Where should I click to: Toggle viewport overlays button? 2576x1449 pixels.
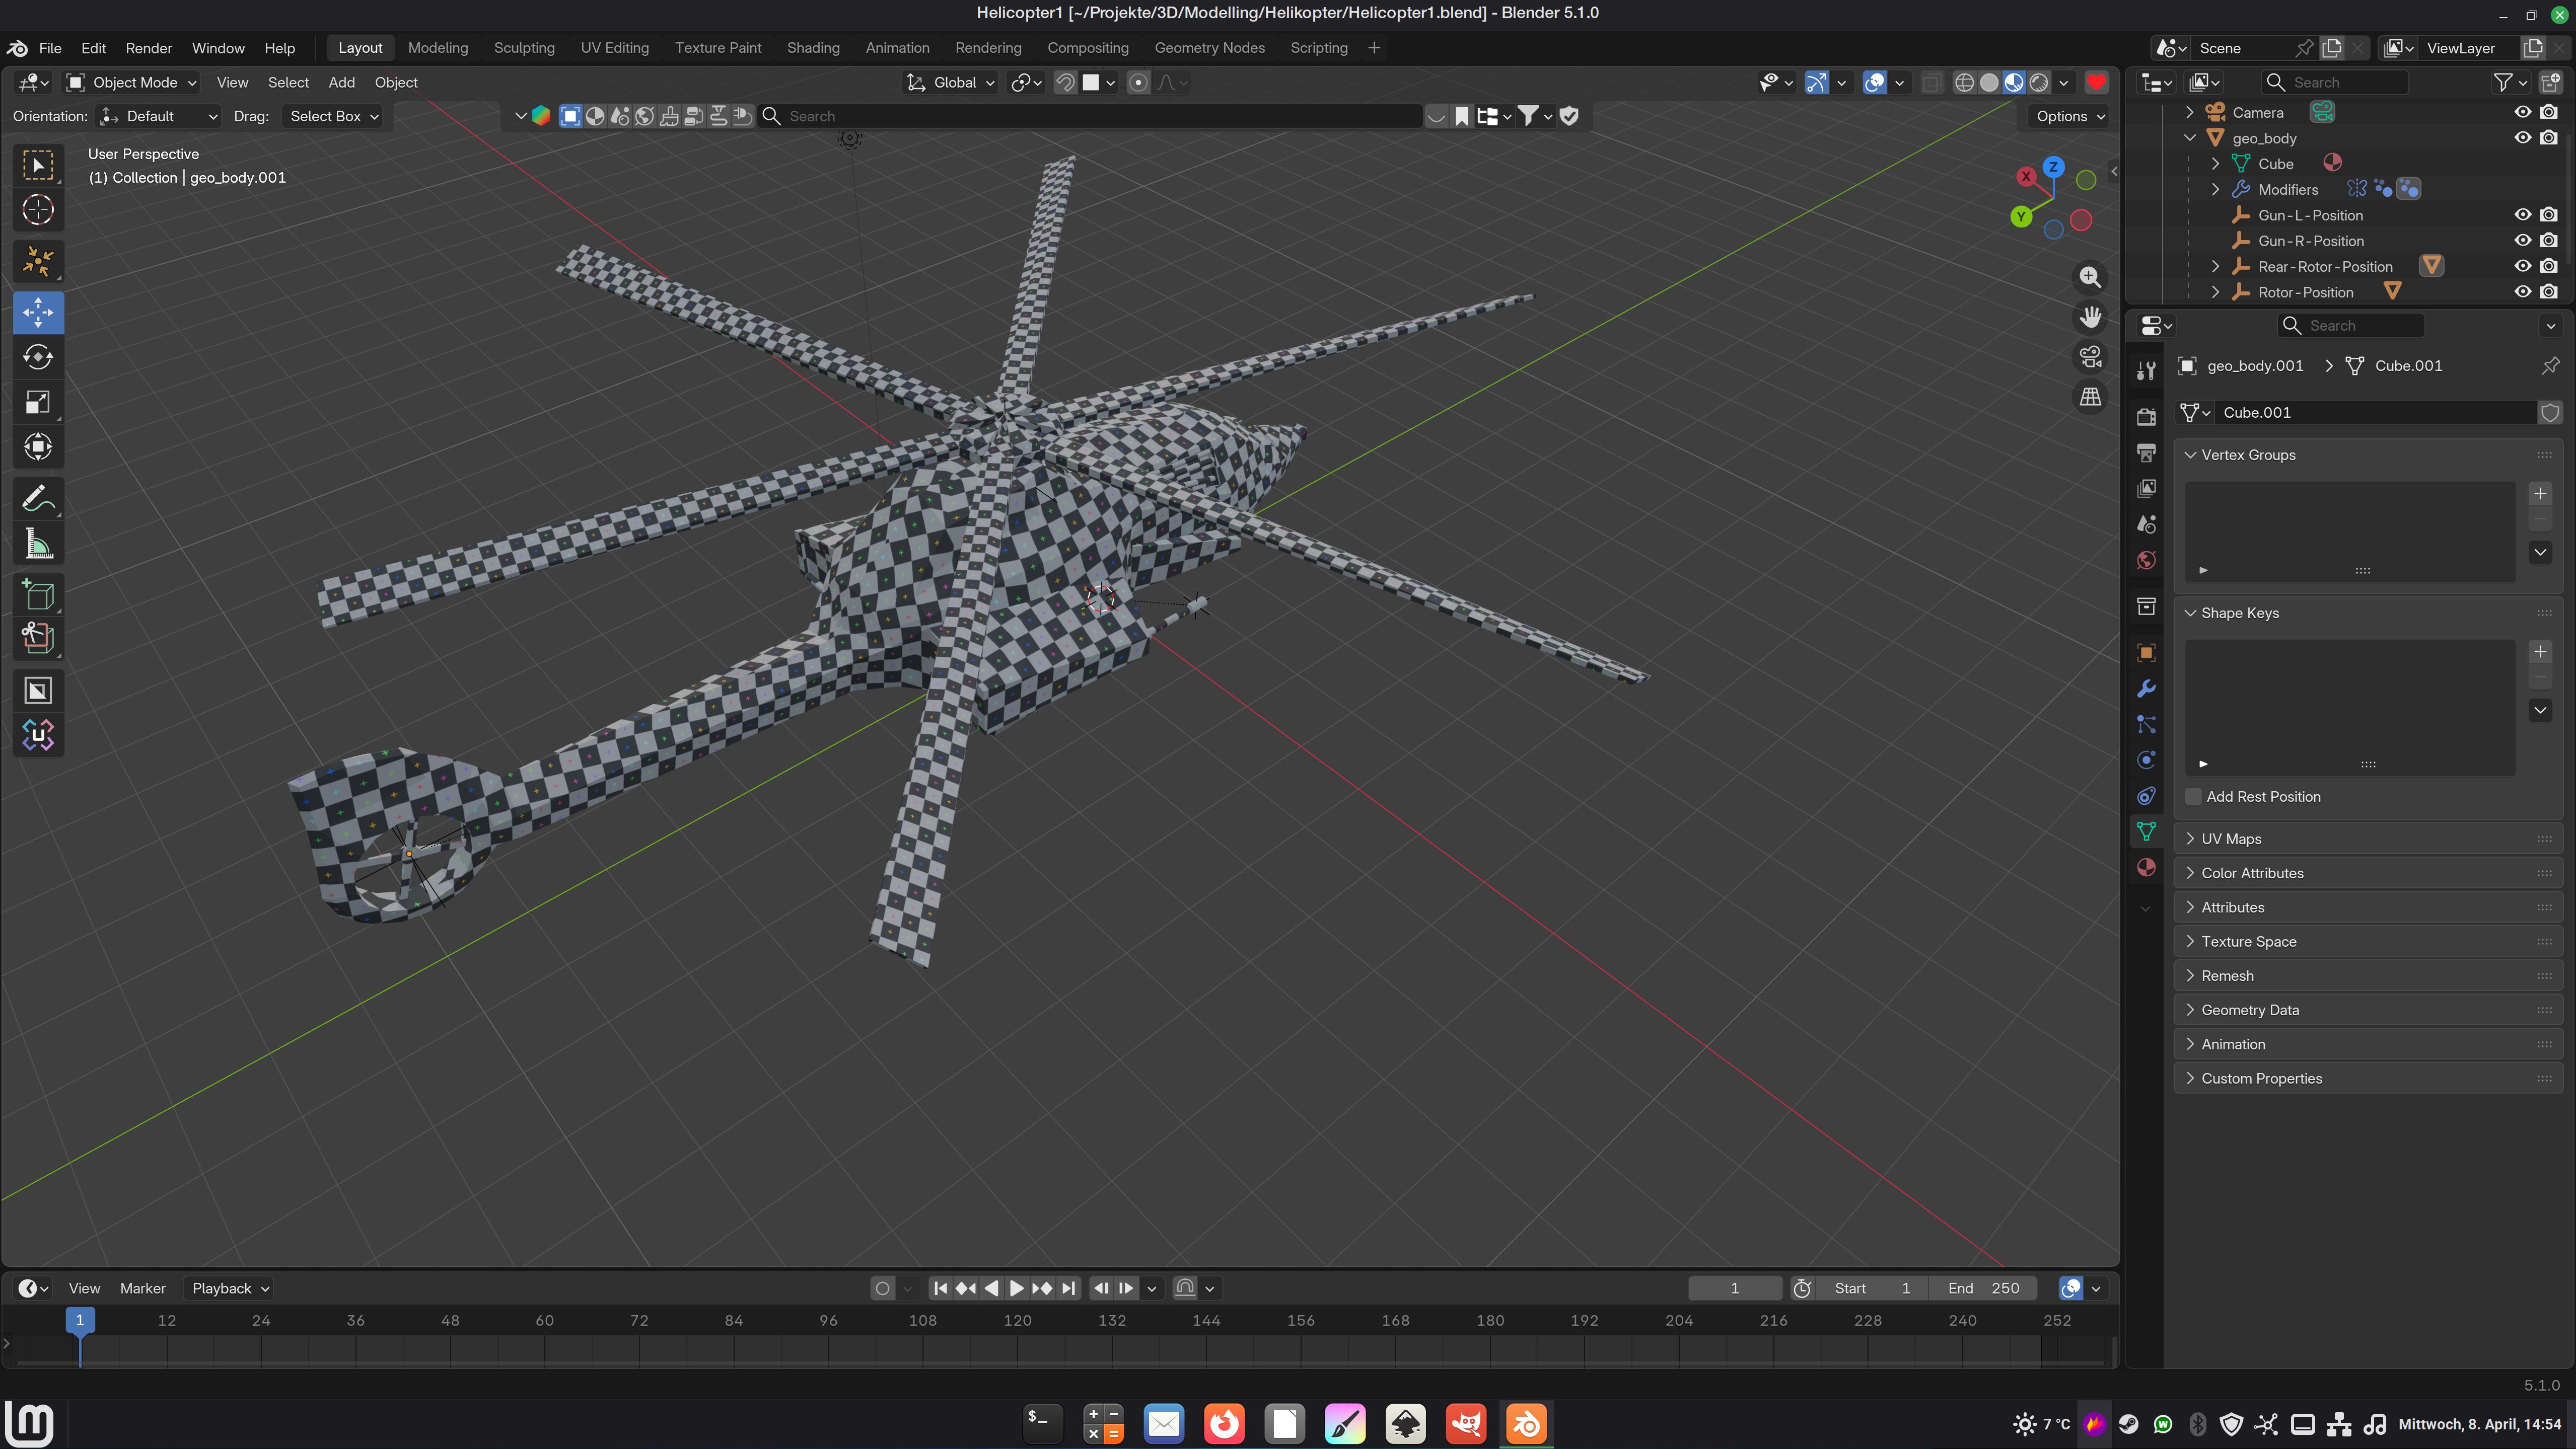(1875, 83)
